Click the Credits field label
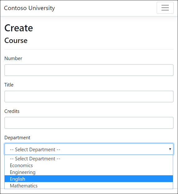 point(12,111)
